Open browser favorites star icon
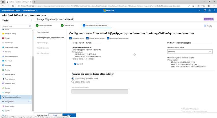 [198, 6]
